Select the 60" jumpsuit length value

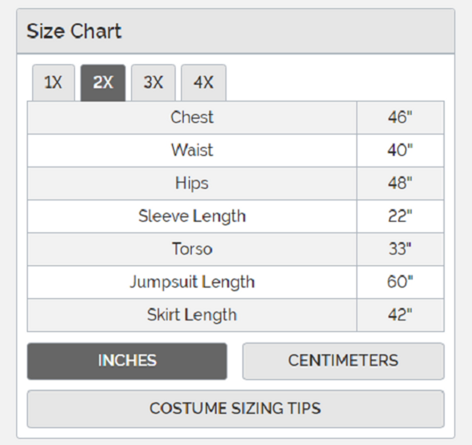coord(400,282)
